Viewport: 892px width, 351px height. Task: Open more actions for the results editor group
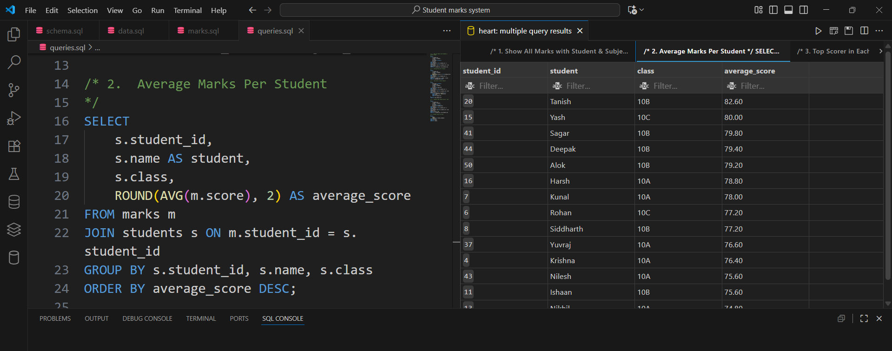pos(879,31)
